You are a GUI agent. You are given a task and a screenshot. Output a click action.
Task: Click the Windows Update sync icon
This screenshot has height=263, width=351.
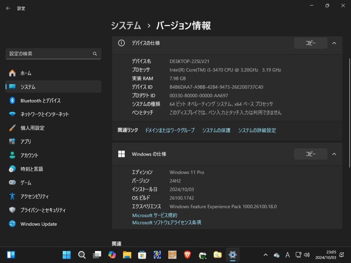pyautogui.click(x=12, y=224)
